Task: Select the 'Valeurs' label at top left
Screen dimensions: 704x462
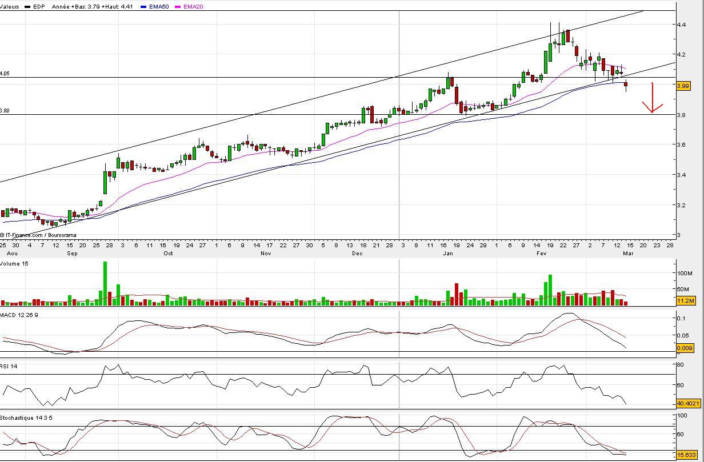Action: pyautogui.click(x=9, y=6)
